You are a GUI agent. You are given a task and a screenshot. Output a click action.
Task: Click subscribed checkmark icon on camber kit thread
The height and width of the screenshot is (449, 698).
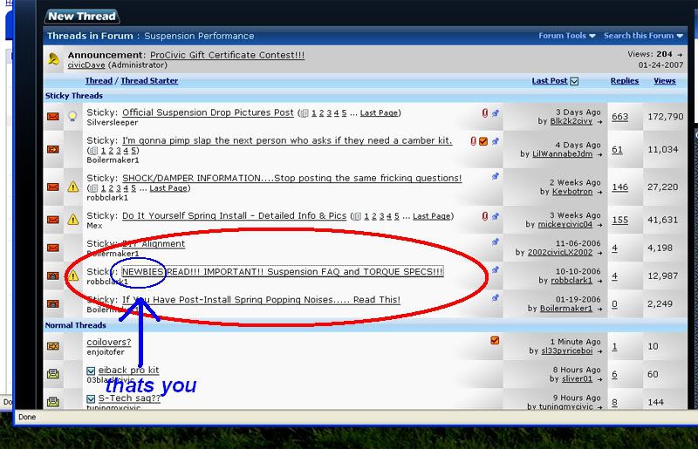[483, 141]
